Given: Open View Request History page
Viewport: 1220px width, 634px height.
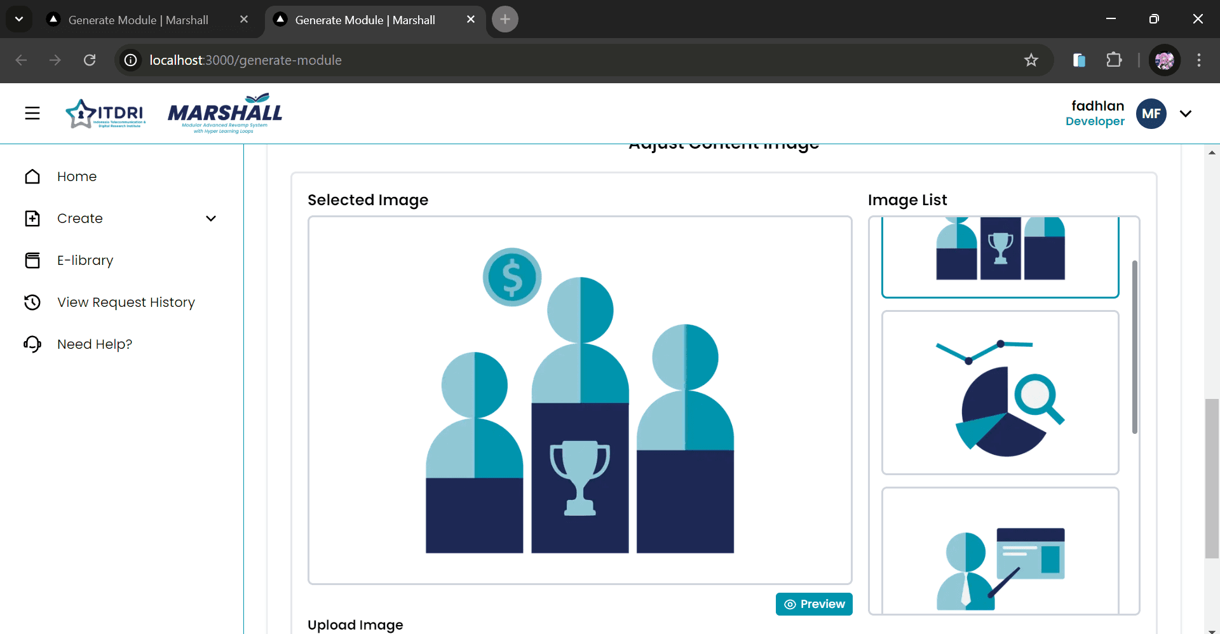Looking at the screenshot, I should coord(126,302).
